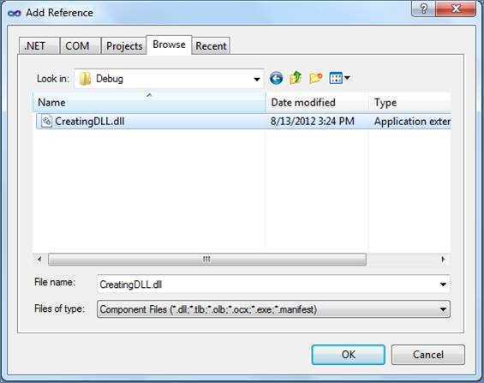Create a new folder

pos(316,78)
